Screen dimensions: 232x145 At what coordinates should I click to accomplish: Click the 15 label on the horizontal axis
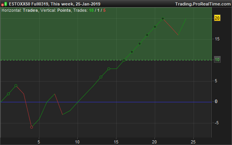pyautogui.click(x=116, y=142)
